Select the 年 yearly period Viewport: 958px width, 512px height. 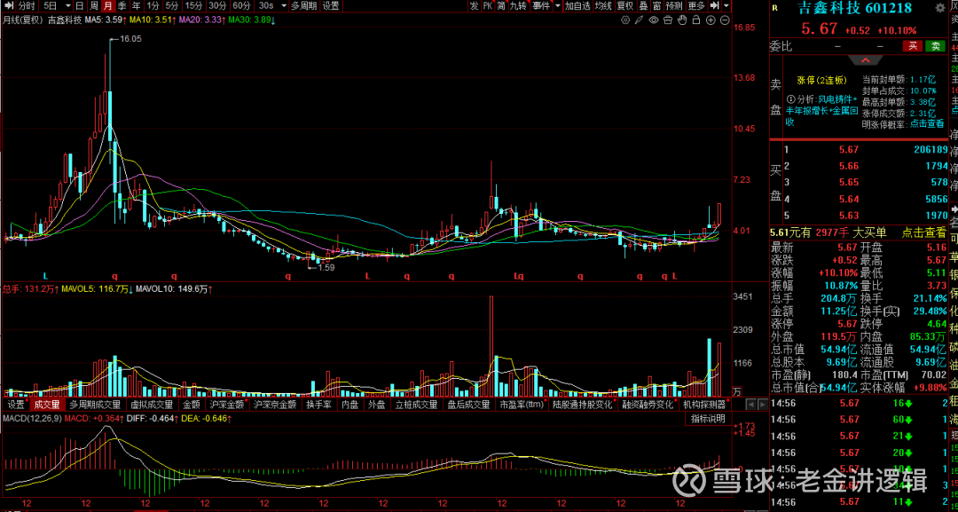pyautogui.click(x=137, y=6)
